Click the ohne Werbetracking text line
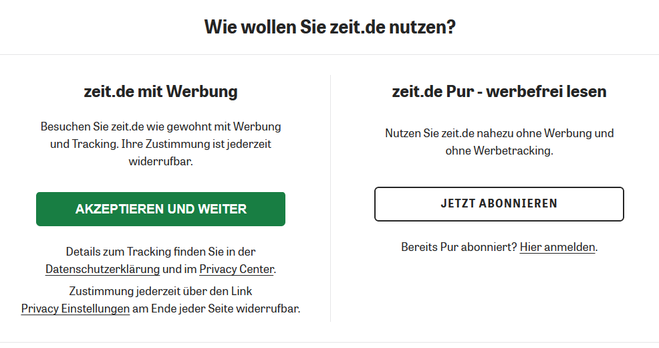This screenshot has width=659, height=348. [499, 151]
